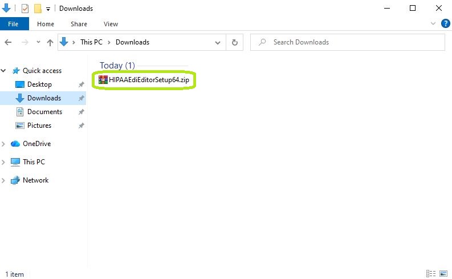The image size is (452, 279).
Task: Click the pin icon next to Pictures
Action: click(x=82, y=126)
